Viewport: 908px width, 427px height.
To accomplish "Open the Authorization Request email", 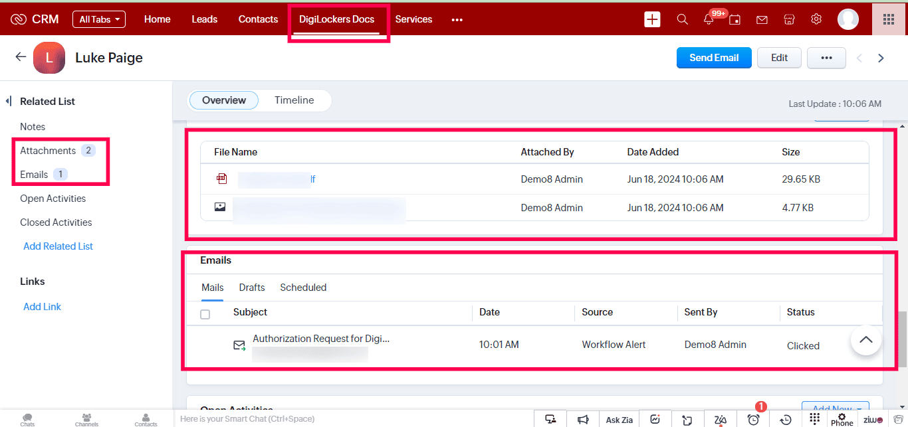I will click(x=321, y=339).
